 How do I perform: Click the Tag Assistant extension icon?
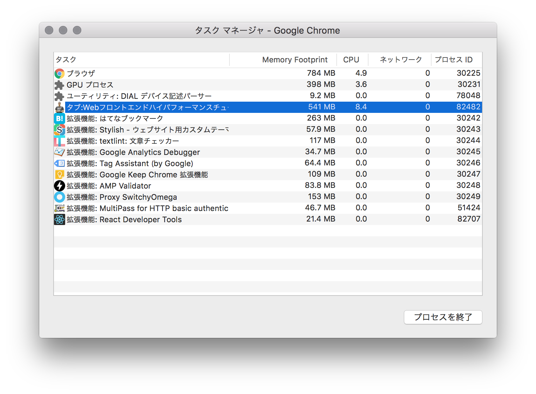pyautogui.click(x=60, y=163)
